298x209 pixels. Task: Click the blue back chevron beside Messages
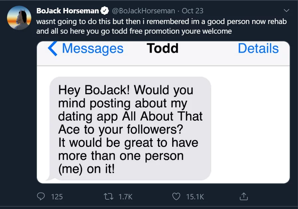[x=53, y=48]
